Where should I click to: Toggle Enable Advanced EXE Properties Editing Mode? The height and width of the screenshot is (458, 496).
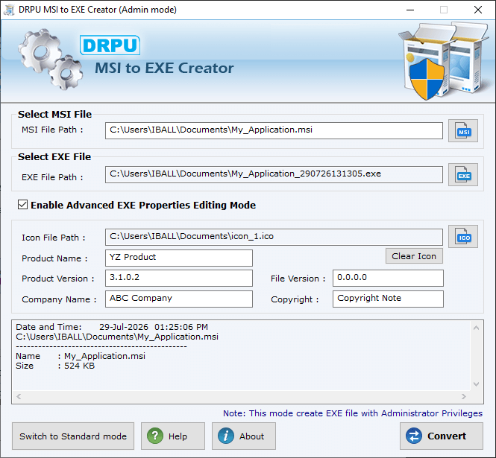(23, 205)
